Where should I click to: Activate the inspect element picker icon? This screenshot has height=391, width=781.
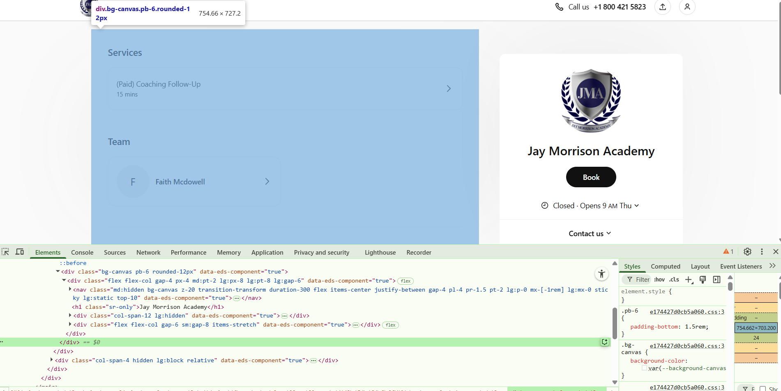pos(5,252)
